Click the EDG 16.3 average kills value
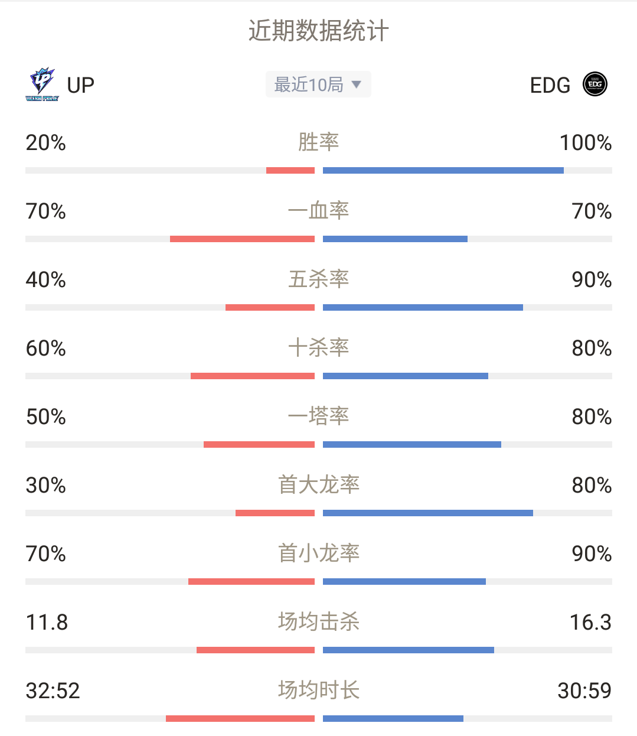637x736 pixels. [x=590, y=622]
